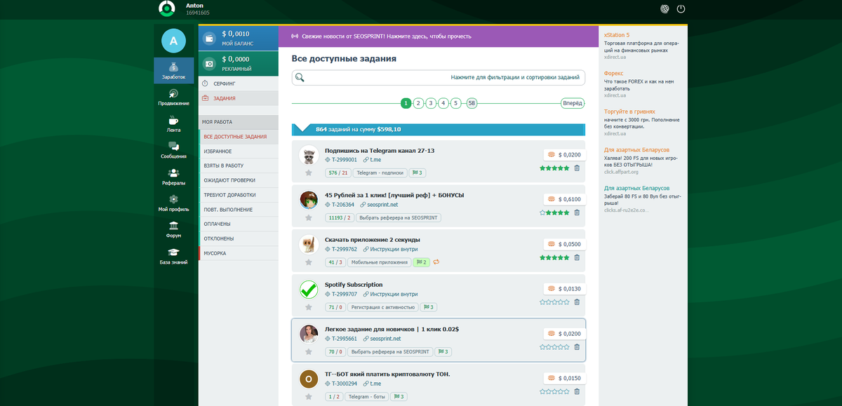Open Отклонены section
842x406 pixels.
tap(239, 238)
